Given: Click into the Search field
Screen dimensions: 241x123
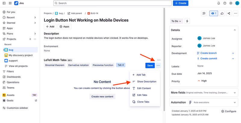Looking at the screenshot, I should click(x=112, y=3).
